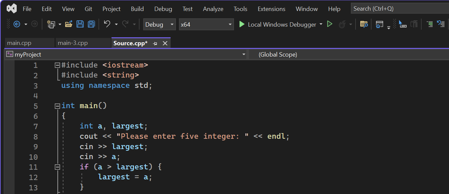Collapse the main() function outline at line 5
449x194 pixels.
pos(57,105)
